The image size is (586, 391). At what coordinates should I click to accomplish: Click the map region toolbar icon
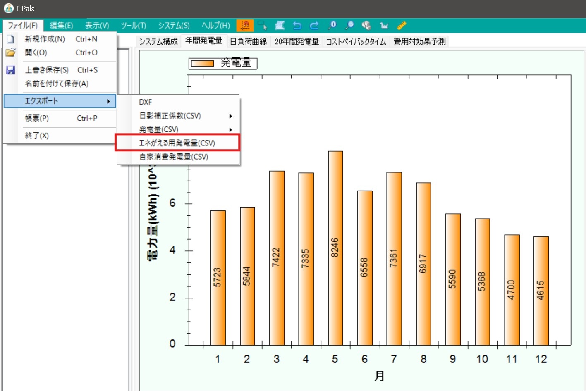pyautogui.click(x=280, y=26)
